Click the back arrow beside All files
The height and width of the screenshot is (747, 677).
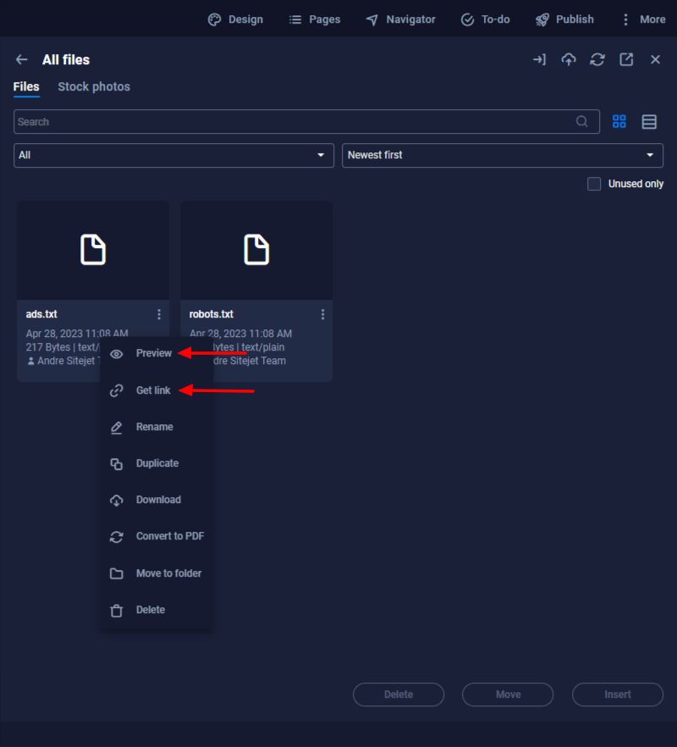pos(22,60)
